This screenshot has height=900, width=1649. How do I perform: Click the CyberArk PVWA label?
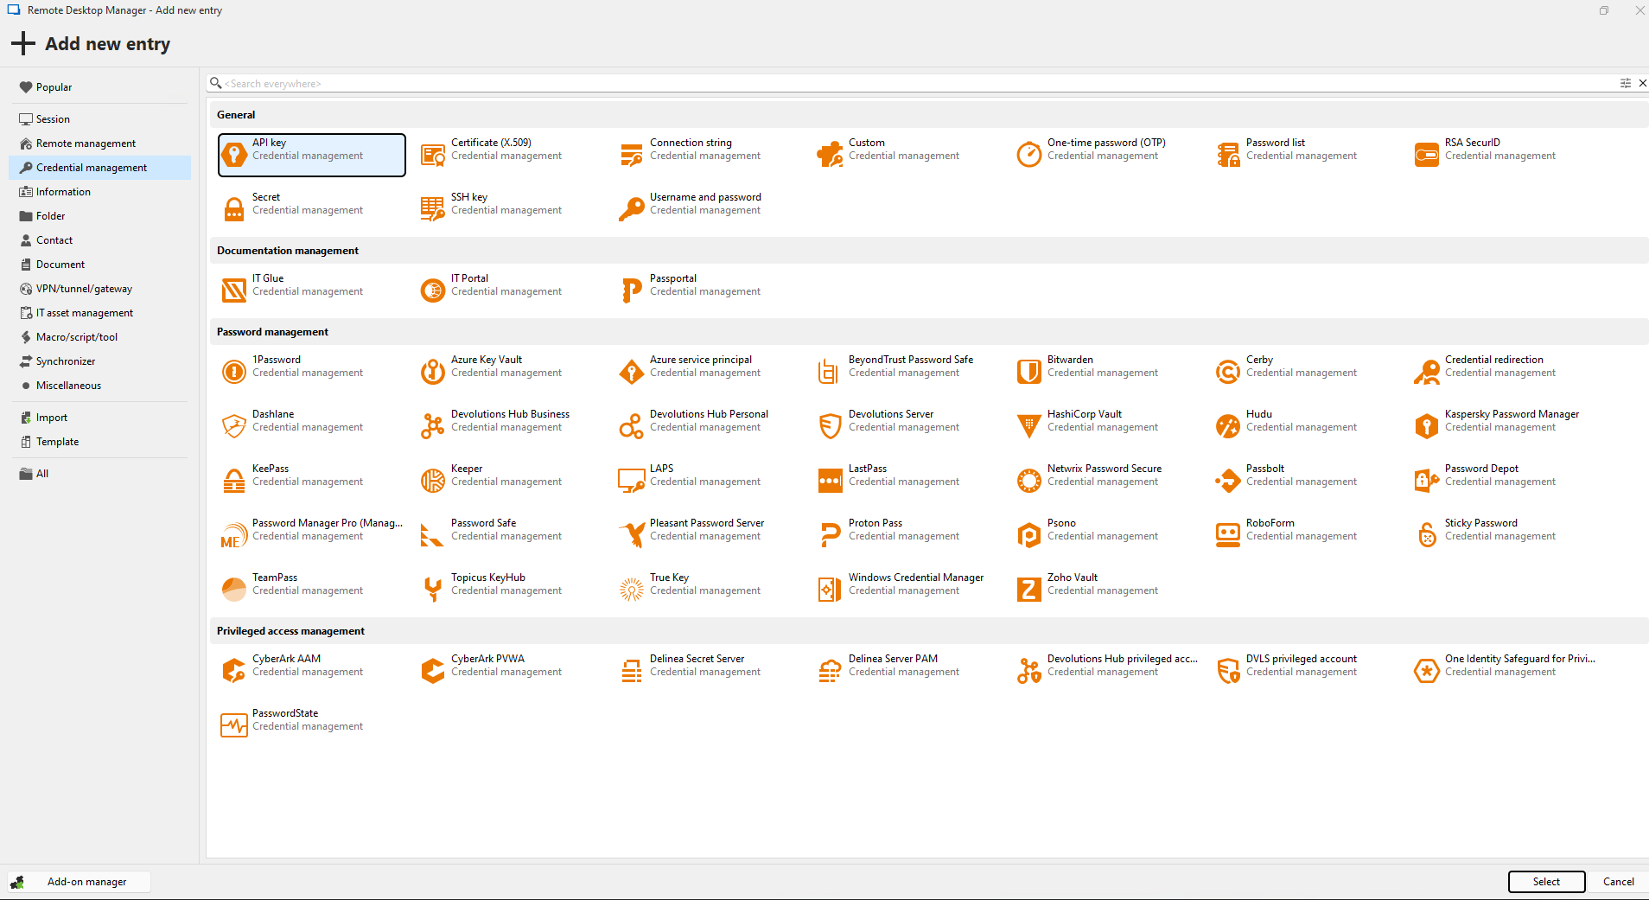(487, 659)
